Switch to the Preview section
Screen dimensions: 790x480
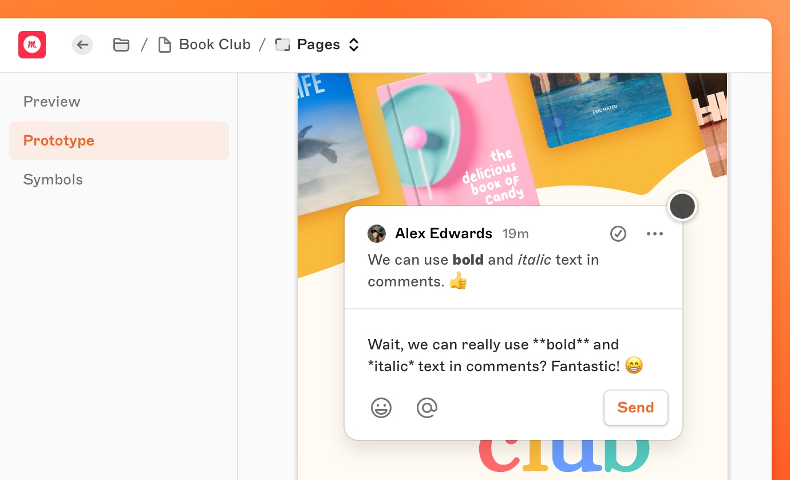click(52, 102)
